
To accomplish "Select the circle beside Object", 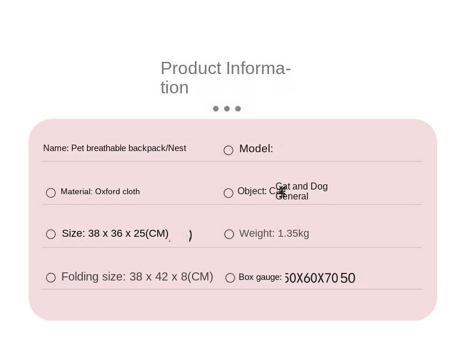I will [x=228, y=193].
